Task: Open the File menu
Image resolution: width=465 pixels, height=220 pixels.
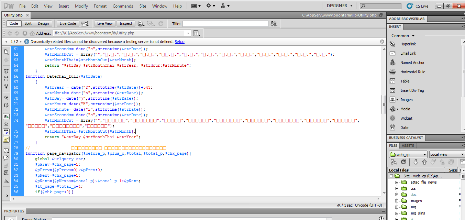Action: (x=22, y=6)
